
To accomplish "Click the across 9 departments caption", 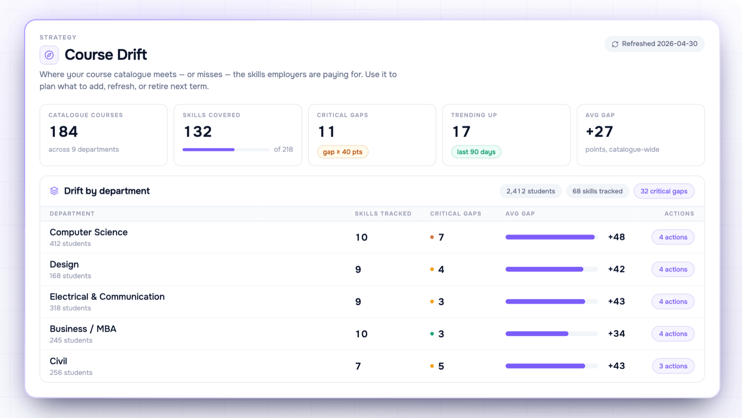I will [83, 150].
